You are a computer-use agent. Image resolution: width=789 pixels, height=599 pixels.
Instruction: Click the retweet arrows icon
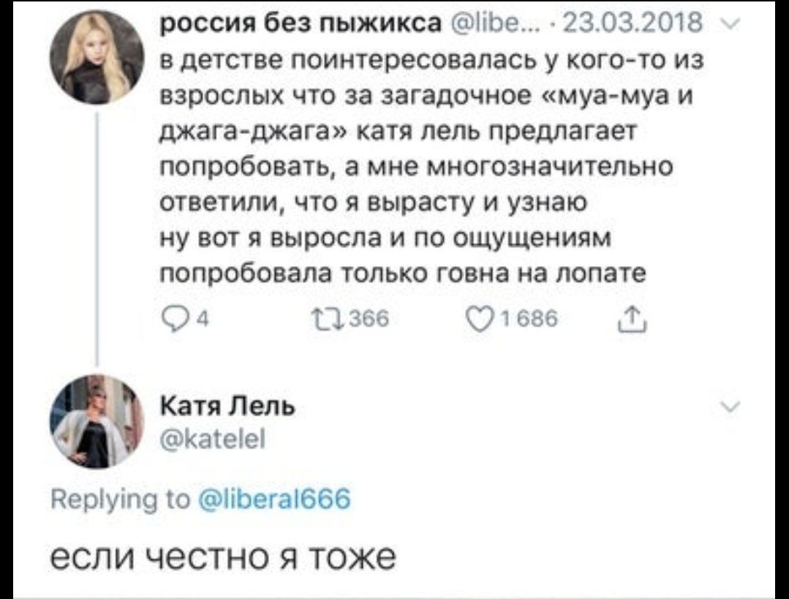point(327,319)
